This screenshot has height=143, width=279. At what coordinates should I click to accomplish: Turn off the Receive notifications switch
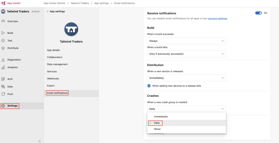259,13
